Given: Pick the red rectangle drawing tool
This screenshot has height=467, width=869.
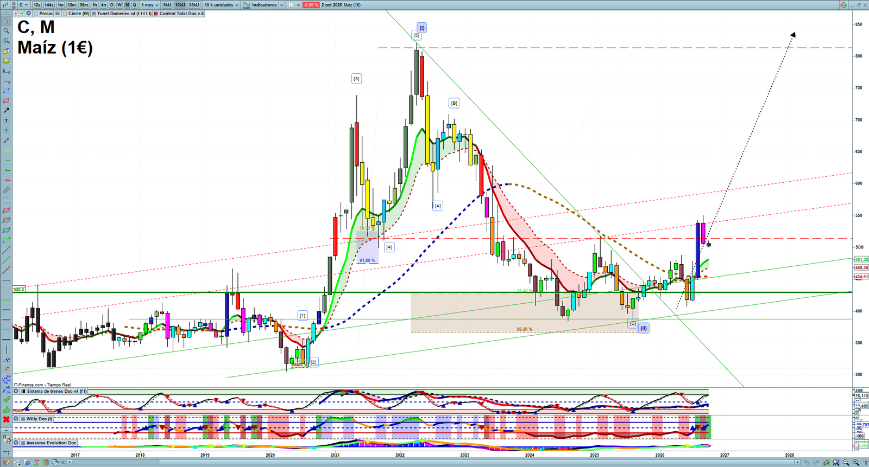Looking at the screenshot, I should tap(7, 100).
